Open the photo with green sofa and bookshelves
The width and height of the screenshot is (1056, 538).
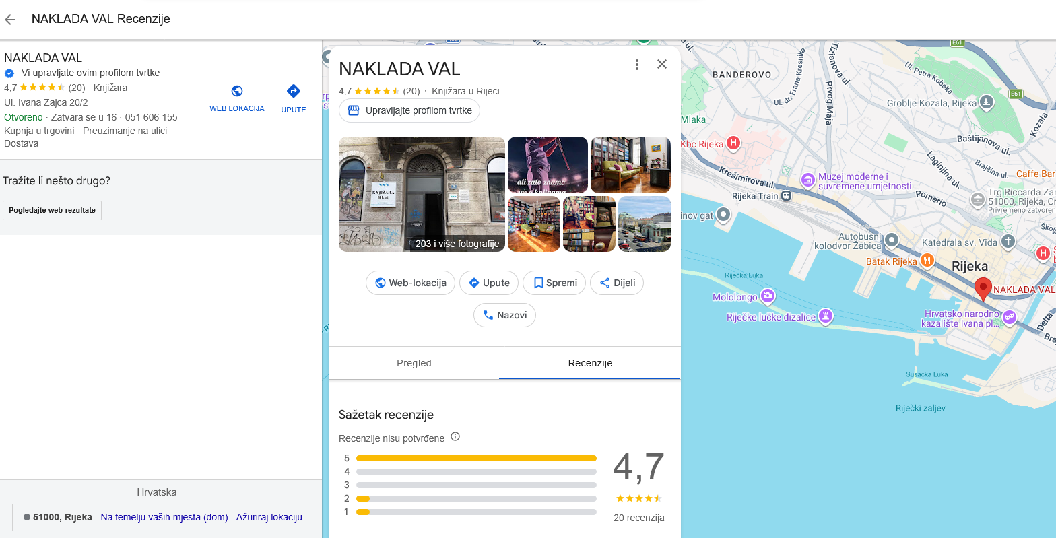(630, 165)
